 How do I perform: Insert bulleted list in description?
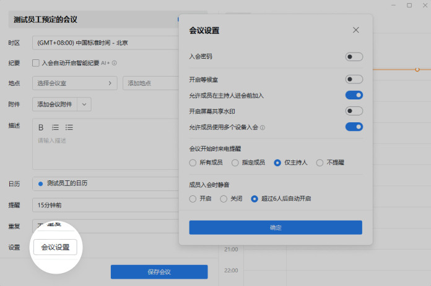point(69,127)
